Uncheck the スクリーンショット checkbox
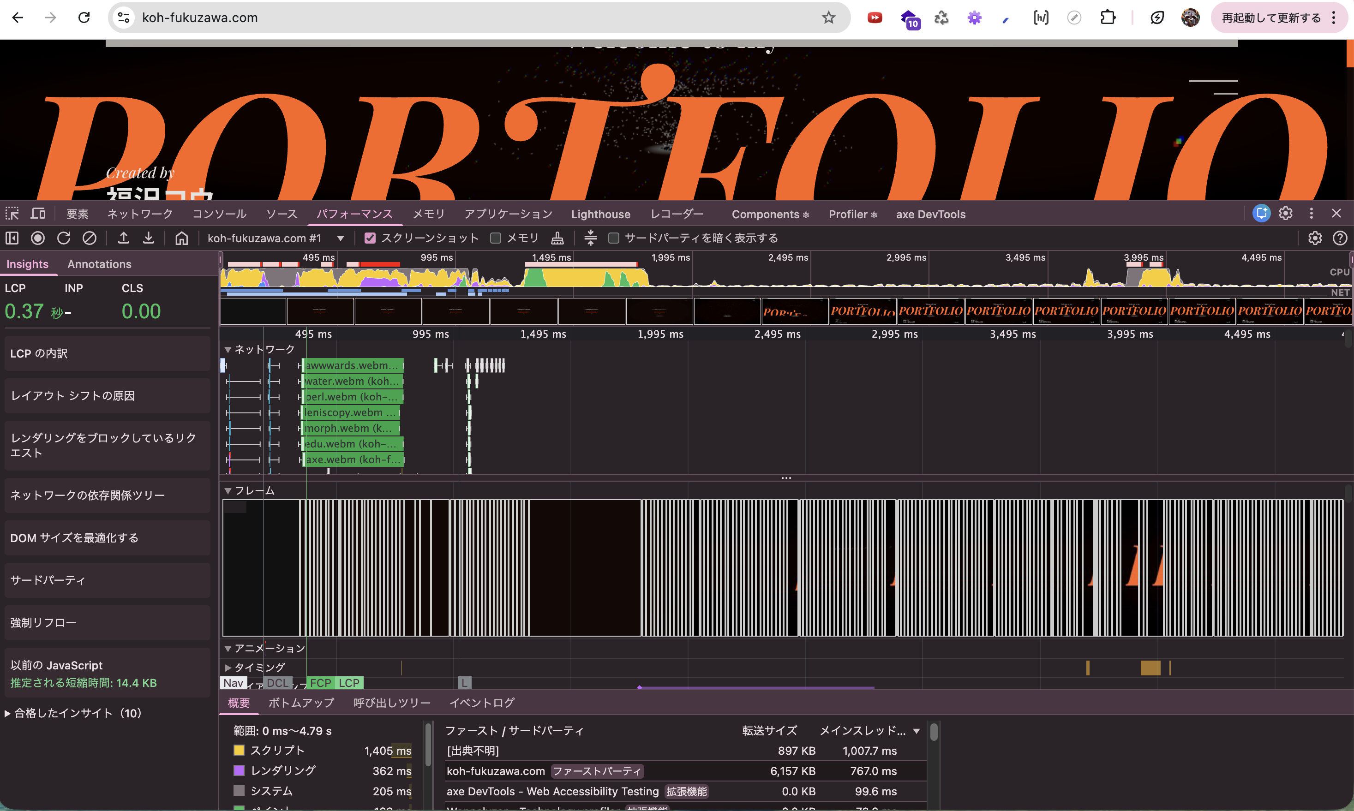 click(x=370, y=239)
